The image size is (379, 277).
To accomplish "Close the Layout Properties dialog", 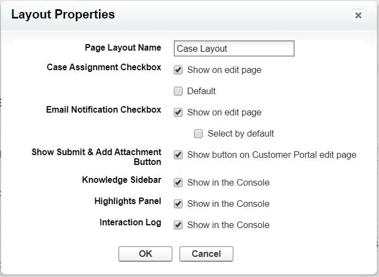I will click(x=358, y=15).
